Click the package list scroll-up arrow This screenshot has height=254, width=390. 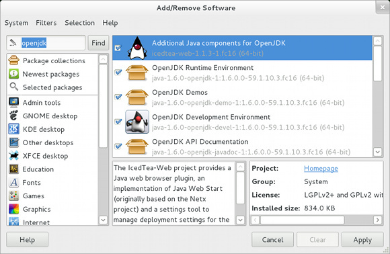[378, 41]
